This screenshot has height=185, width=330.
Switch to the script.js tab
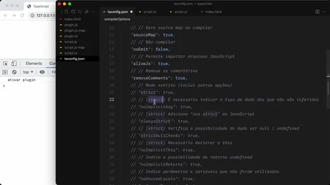180,12
